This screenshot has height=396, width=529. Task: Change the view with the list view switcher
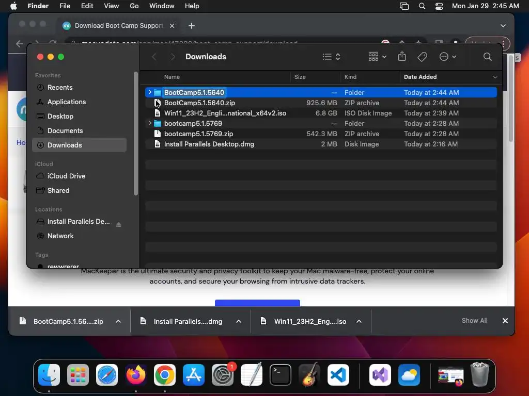tap(331, 57)
